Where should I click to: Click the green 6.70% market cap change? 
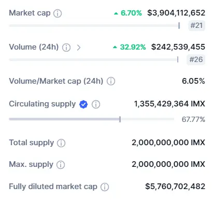[128, 13]
